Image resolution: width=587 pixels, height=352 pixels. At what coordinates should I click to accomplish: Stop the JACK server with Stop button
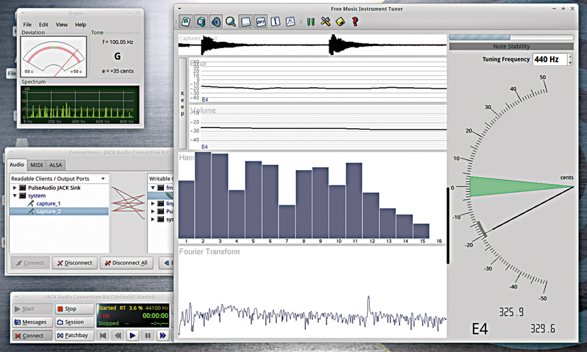tap(75, 309)
